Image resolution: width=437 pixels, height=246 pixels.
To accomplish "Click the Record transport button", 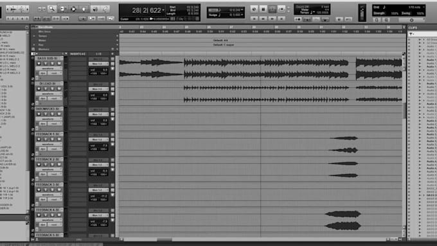I will point(281,9).
